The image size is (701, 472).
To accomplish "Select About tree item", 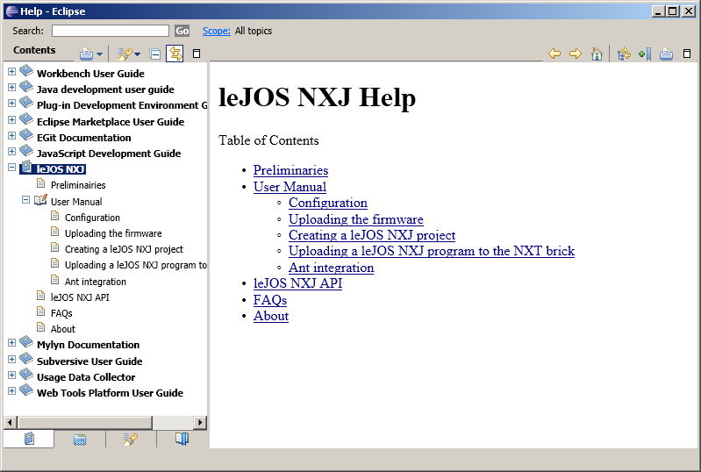I will pyautogui.click(x=63, y=329).
